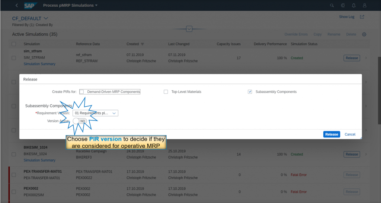Click the REF_STFRAM reference data text
The image size is (381, 203).
click(x=86, y=61)
